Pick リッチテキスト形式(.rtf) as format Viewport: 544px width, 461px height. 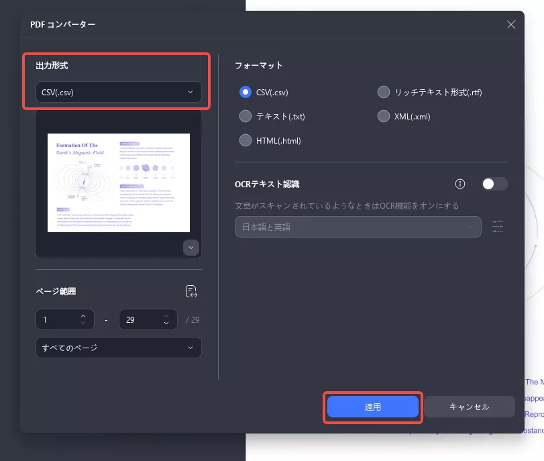point(384,92)
